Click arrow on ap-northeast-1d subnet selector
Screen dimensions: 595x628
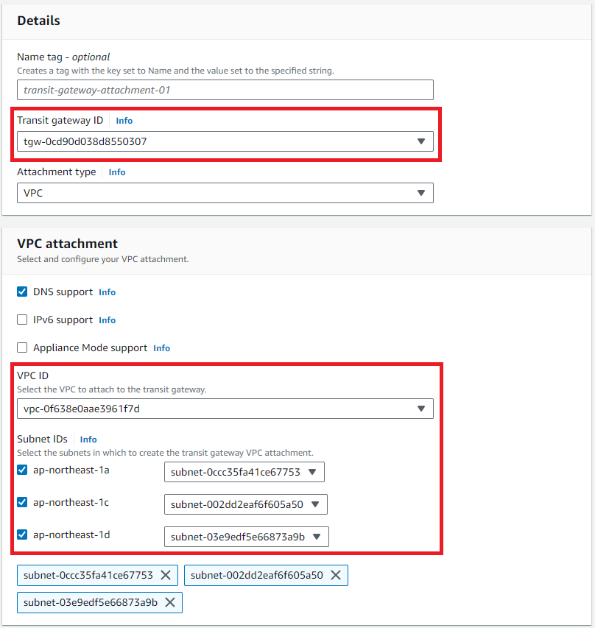(x=317, y=537)
